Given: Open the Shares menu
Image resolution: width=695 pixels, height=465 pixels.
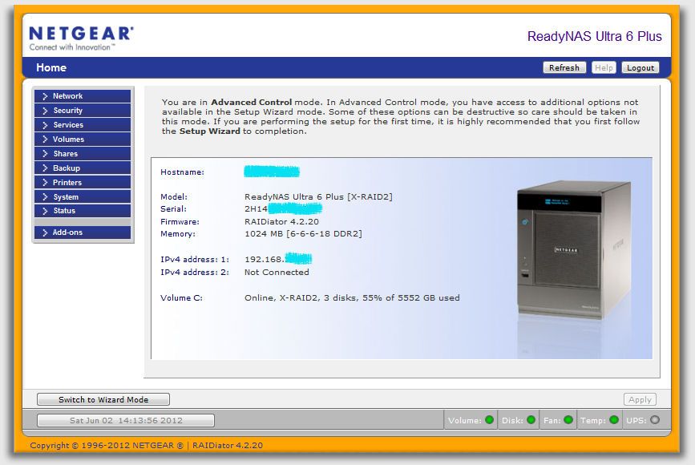Looking at the screenshot, I should [x=82, y=154].
